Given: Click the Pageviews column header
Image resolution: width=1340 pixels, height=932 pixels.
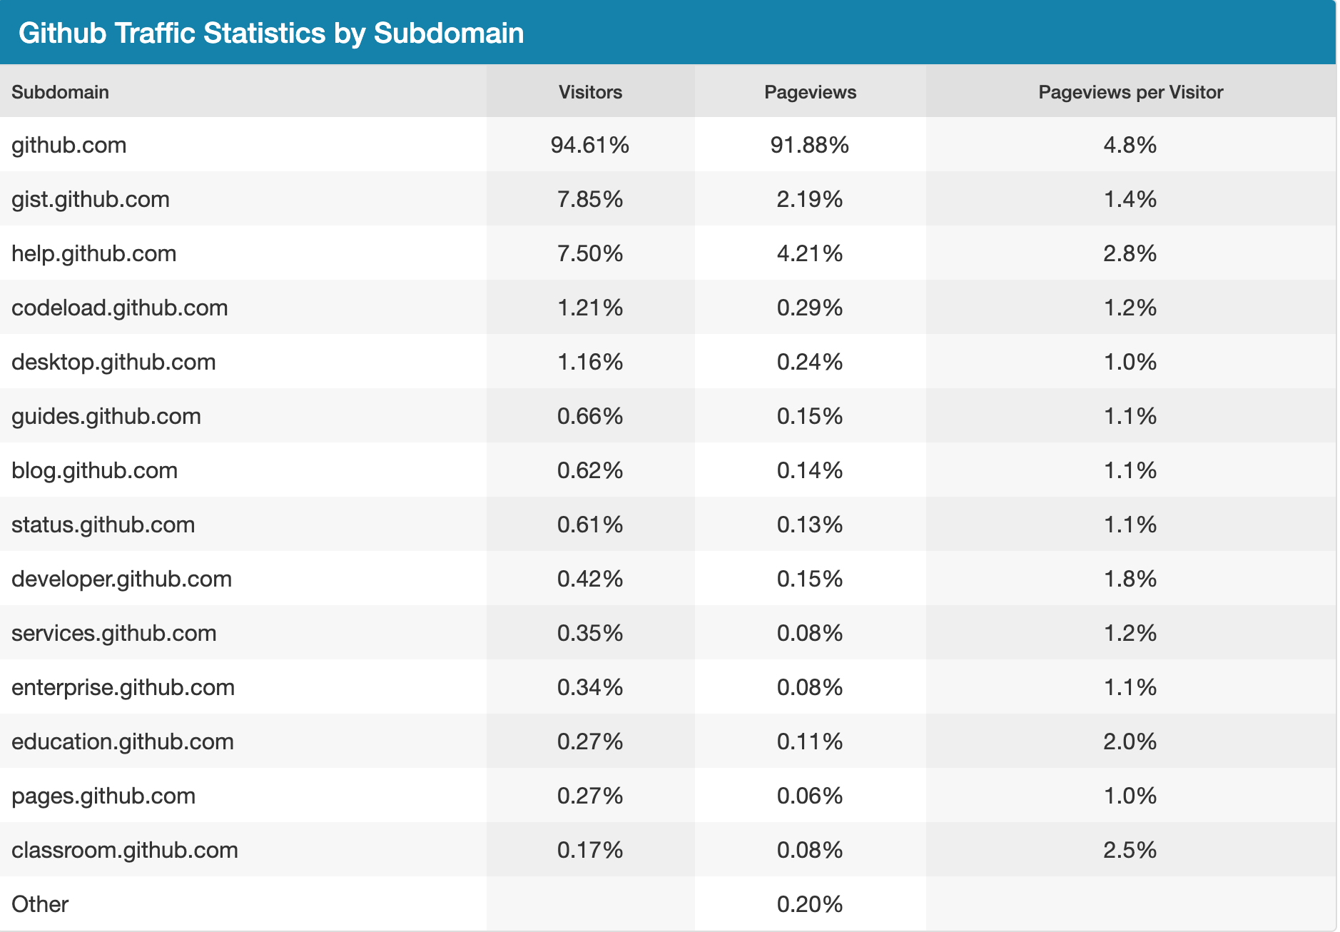Looking at the screenshot, I should (x=810, y=92).
